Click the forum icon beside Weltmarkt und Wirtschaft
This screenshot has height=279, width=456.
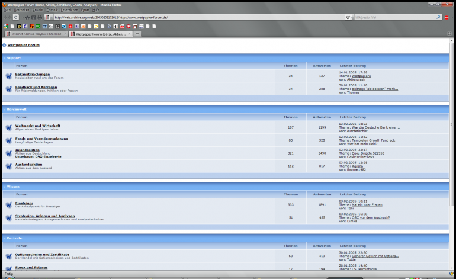click(x=9, y=127)
